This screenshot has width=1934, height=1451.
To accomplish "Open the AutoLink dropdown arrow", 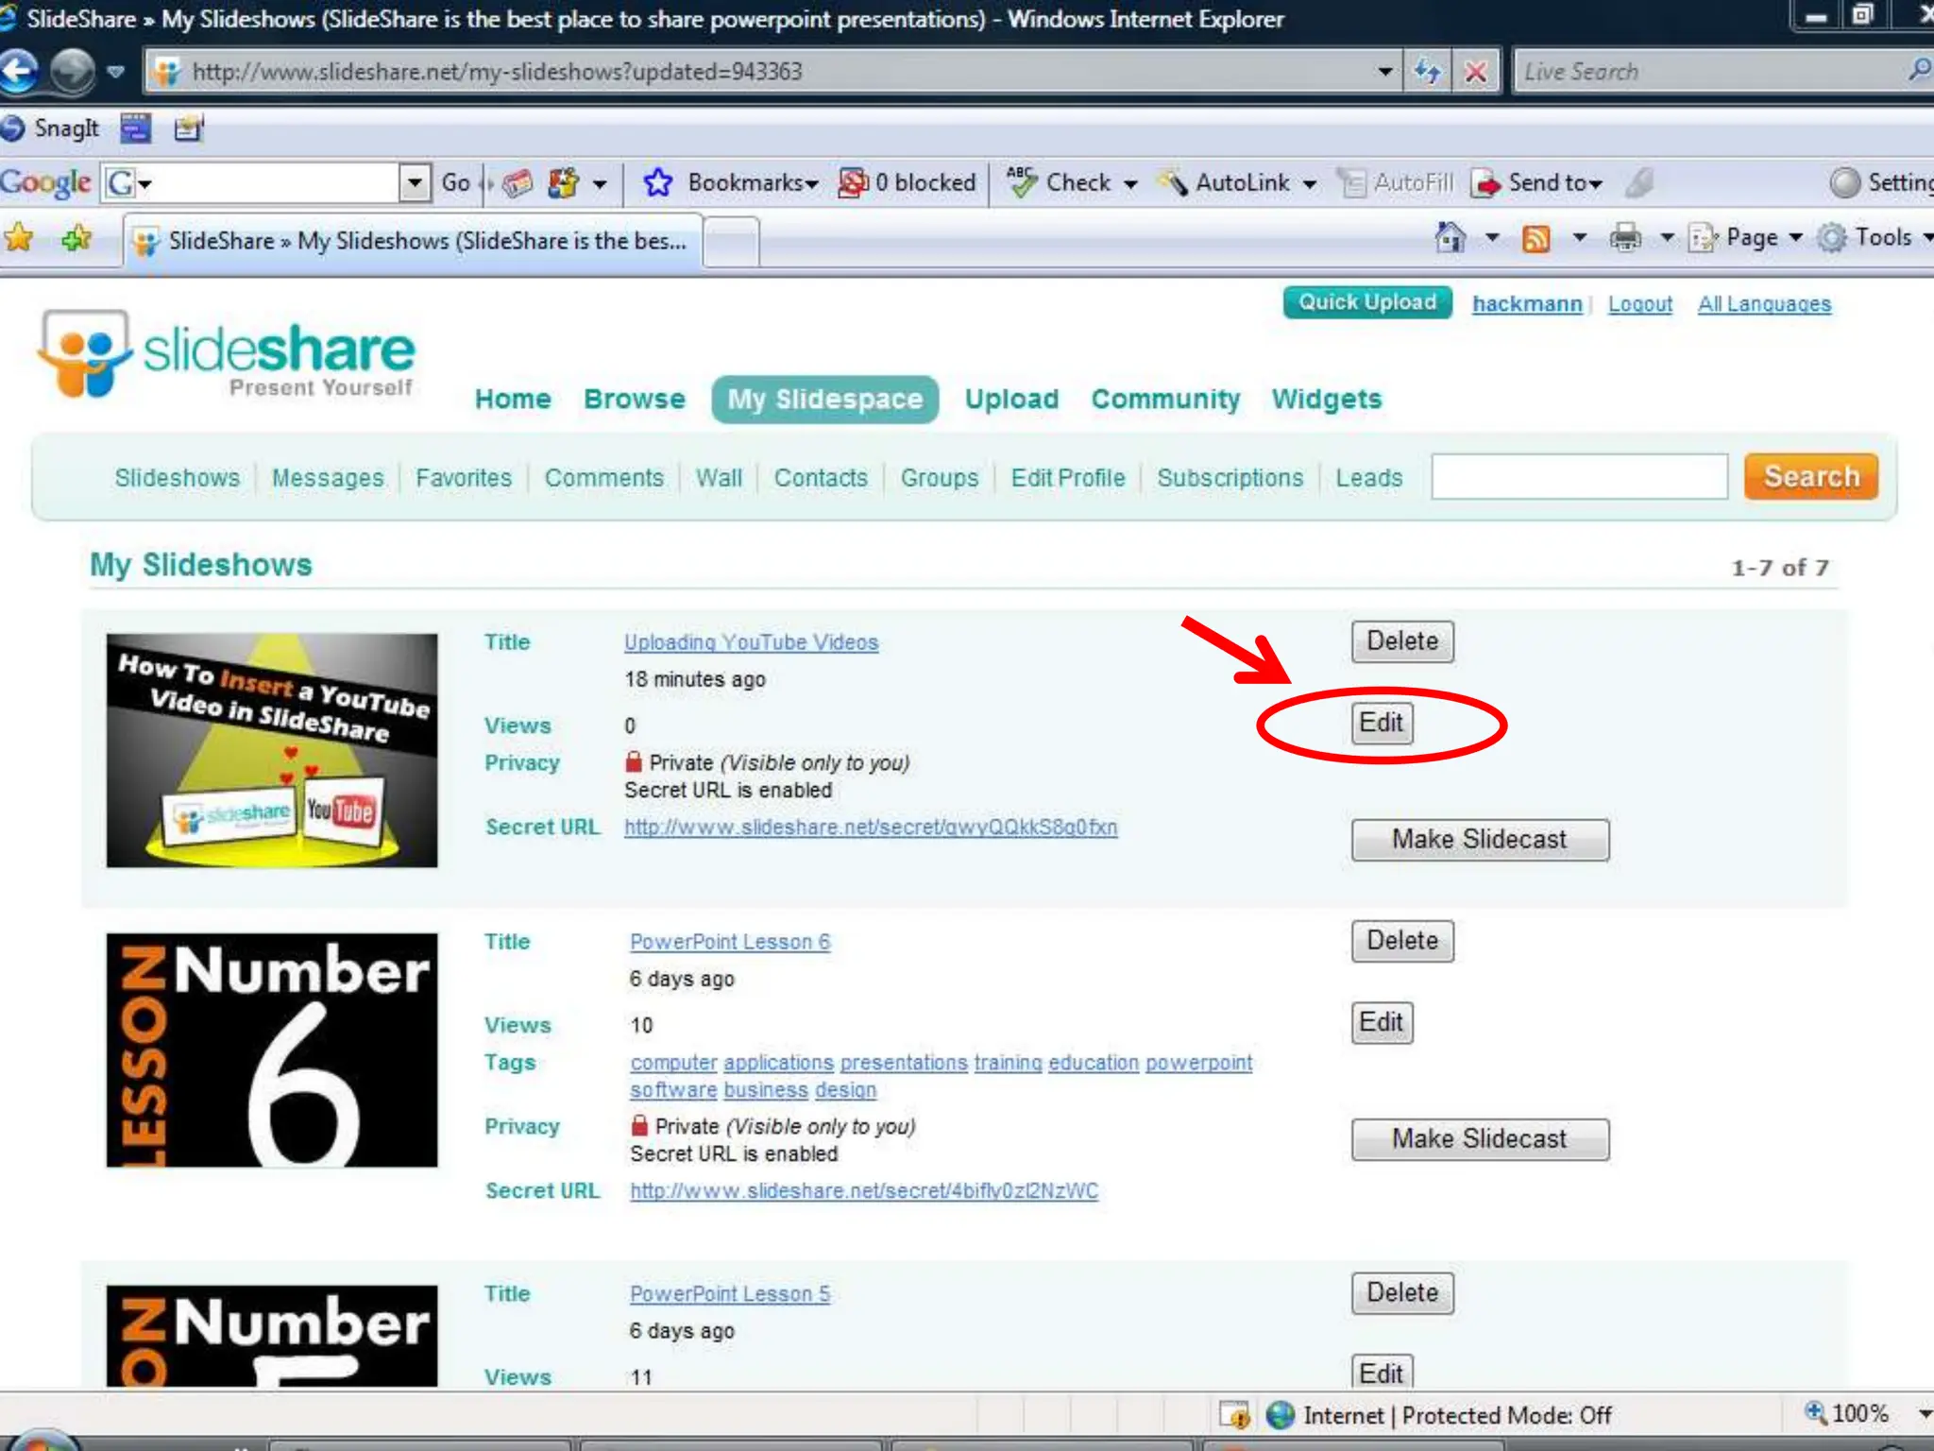I will point(1310,183).
